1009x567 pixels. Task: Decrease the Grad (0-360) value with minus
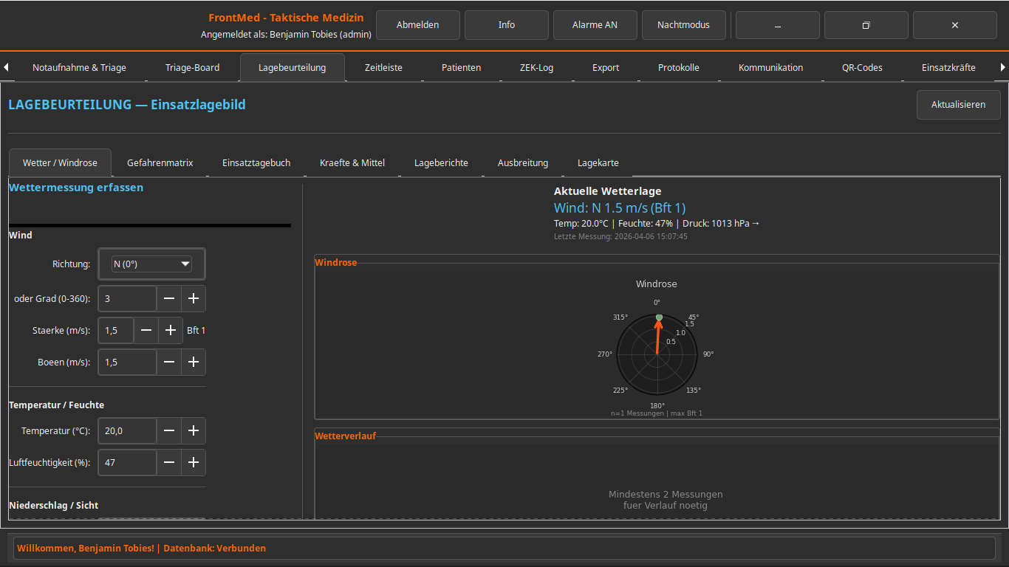click(169, 299)
